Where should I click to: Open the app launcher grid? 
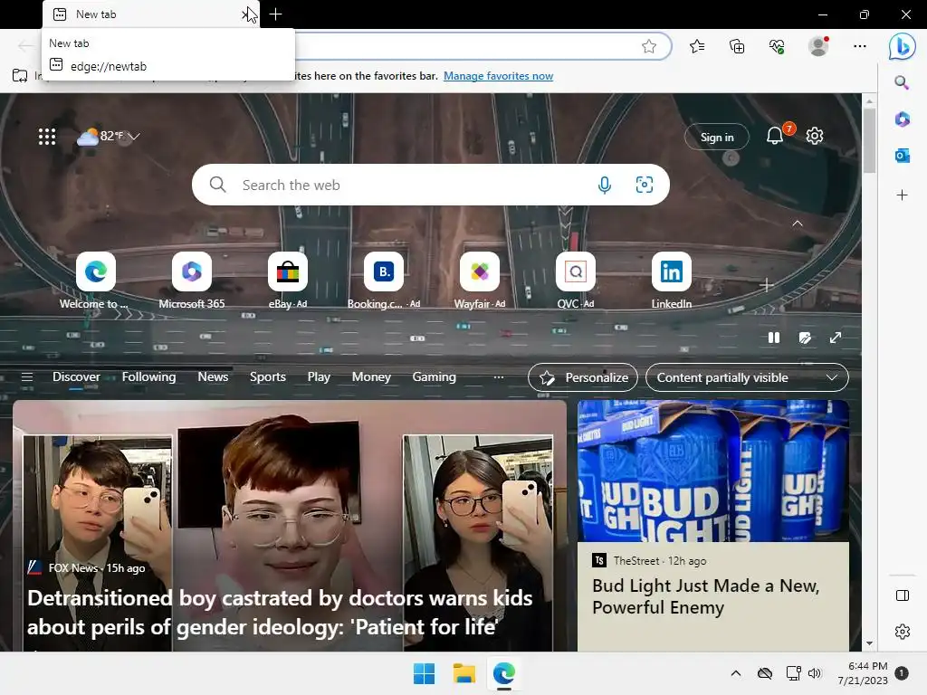(47, 137)
